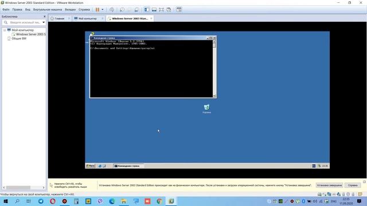Viewport: 367px width, 206px height.
Task: Click the Справка button in notification bar
Action: 353,185
